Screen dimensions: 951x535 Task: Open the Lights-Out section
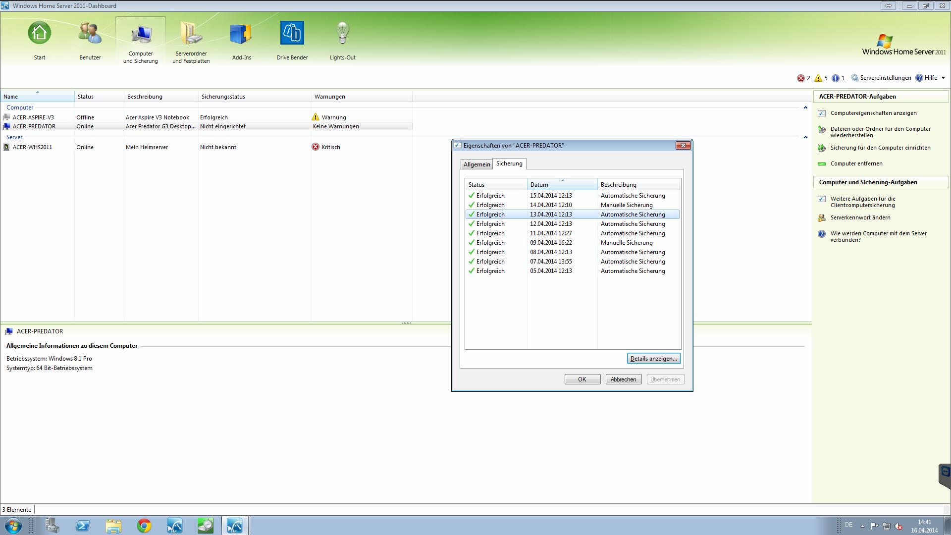click(x=343, y=41)
